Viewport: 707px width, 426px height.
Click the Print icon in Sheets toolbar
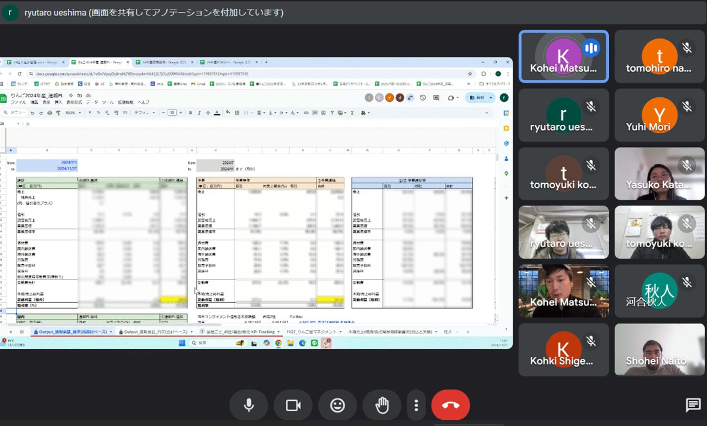(50, 113)
